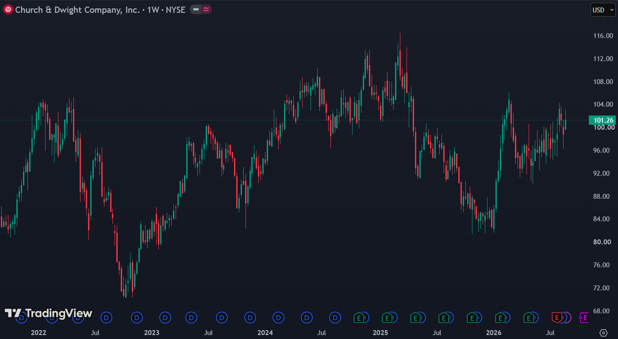The height and width of the screenshot is (339, 618).
Task: Click the 2022 label on the time axis
Action: click(x=38, y=332)
